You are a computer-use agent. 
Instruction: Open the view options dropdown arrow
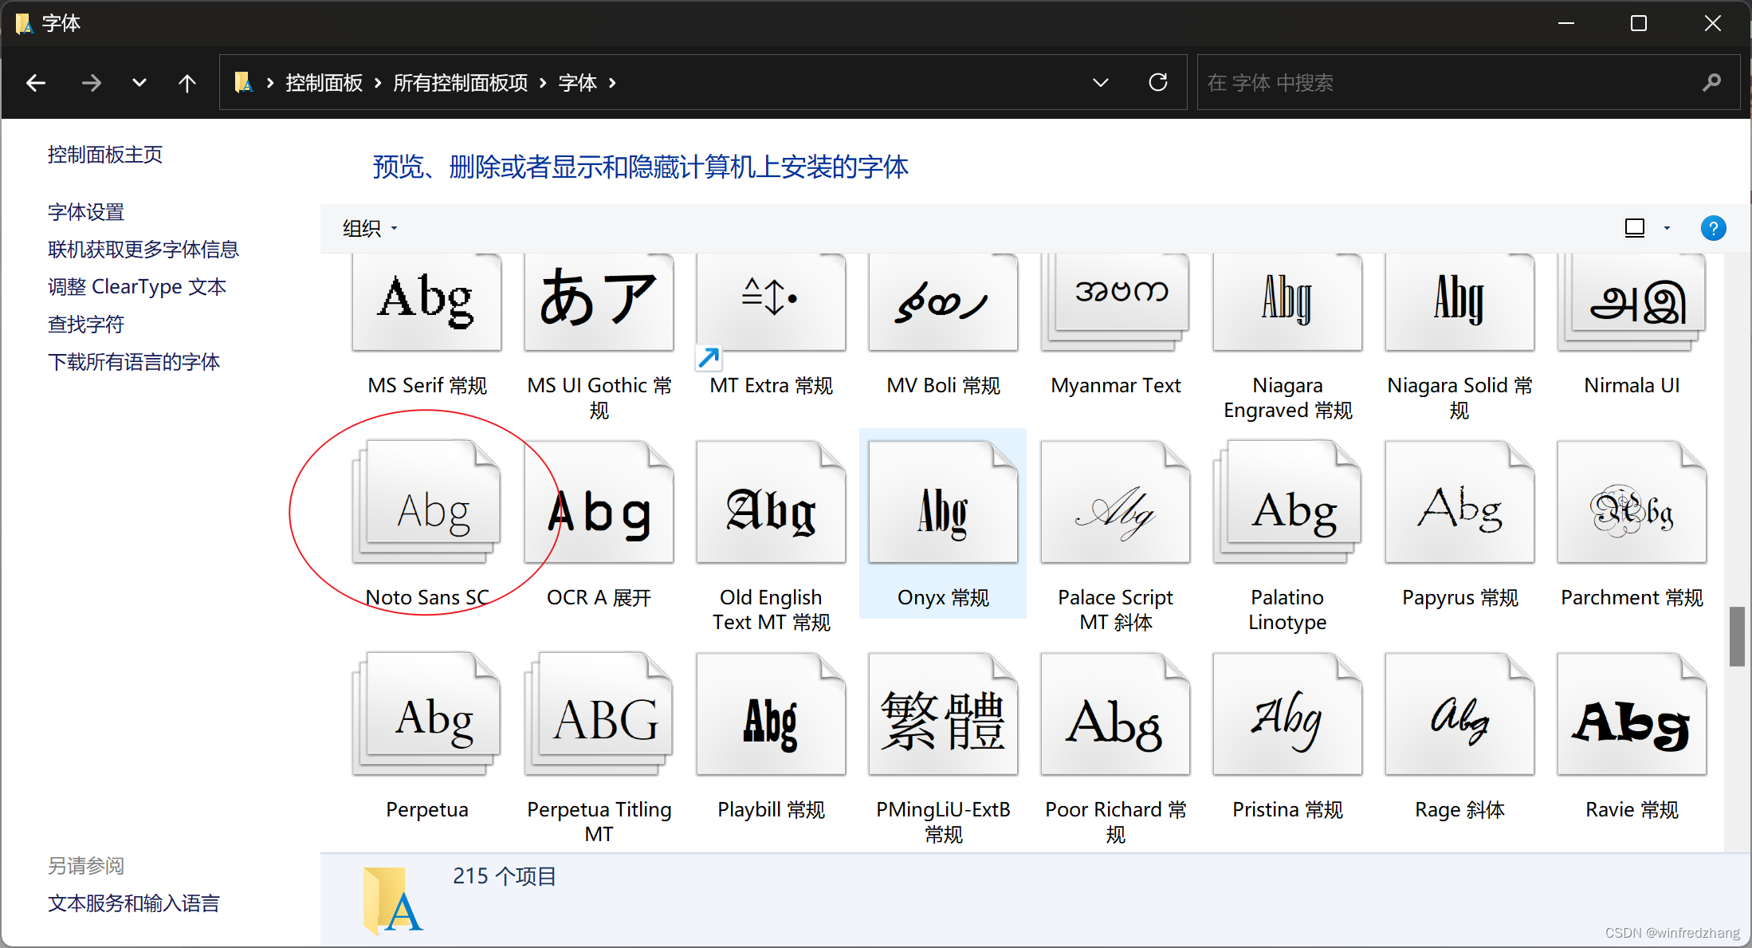pos(1667,228)
